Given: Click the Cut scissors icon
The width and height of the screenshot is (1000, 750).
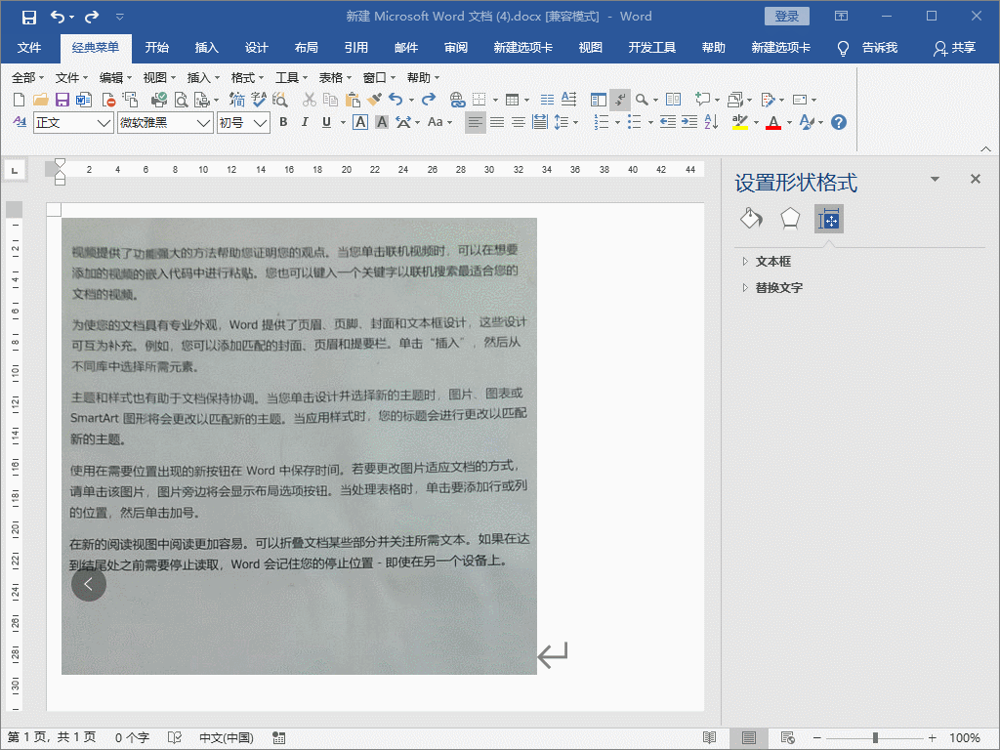Looking at the screenshot, I should pos(309,100).
